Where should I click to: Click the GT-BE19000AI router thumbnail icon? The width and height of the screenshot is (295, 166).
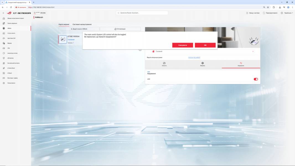[x=63, y=40]
